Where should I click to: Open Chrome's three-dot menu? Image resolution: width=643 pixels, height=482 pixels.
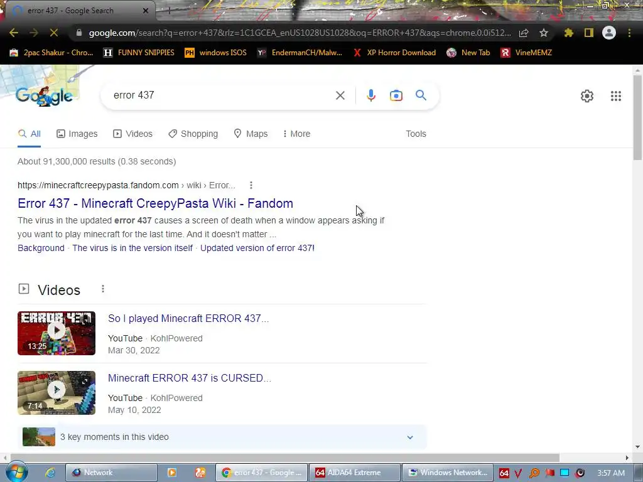629,33
